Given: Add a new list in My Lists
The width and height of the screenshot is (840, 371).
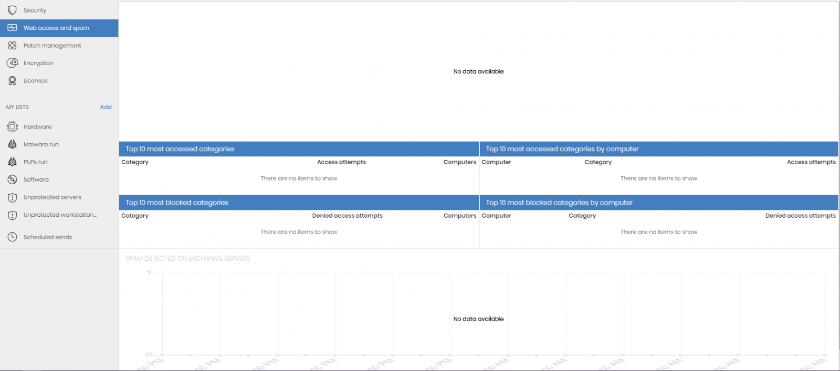Looking at the screenshot, I should coord(106,107).
